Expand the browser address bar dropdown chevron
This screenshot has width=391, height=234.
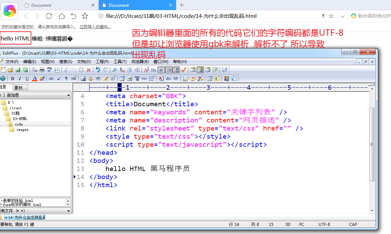pyautogui.click(x=343, y=16)
